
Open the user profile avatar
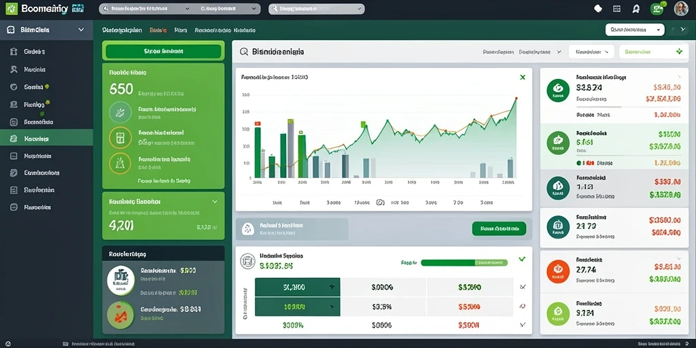click(x=680, y=8)
